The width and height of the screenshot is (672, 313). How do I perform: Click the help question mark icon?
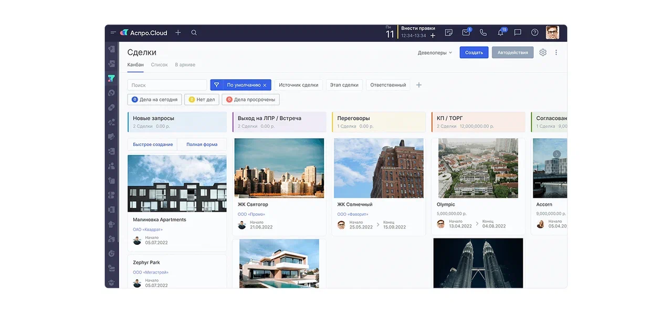534,33
